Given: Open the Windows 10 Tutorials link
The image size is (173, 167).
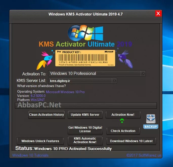Looking at the screenshot, I should (30, 155).
